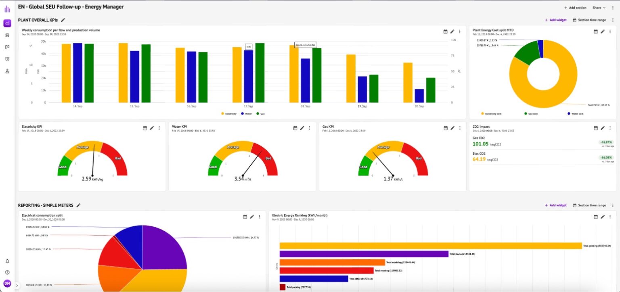
Task: Click the Gaz CO2 value 101.05
Action: pyautogui.click(x=480, y=144)
